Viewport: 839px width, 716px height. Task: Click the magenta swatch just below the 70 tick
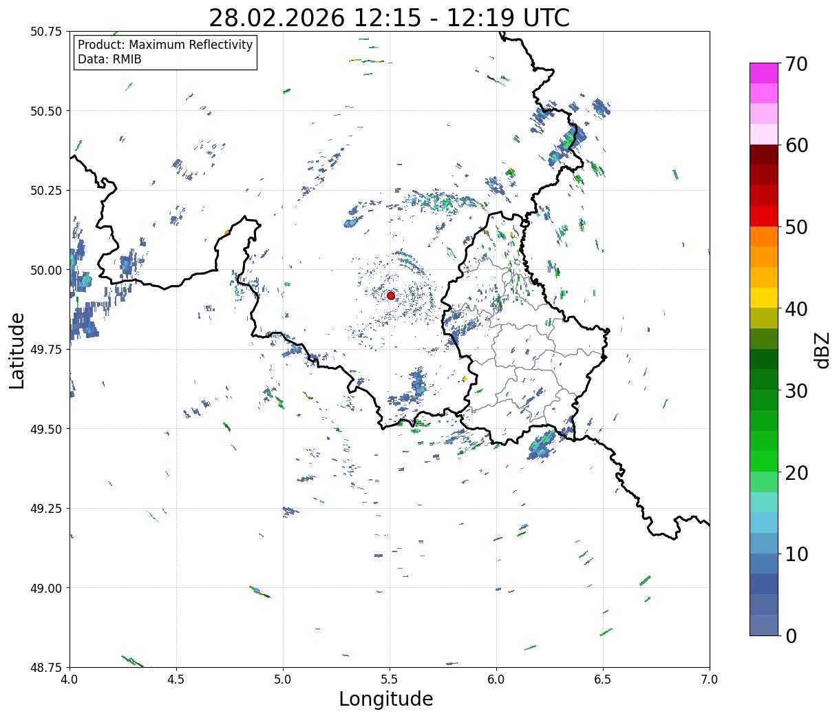(x=764, y=73)
